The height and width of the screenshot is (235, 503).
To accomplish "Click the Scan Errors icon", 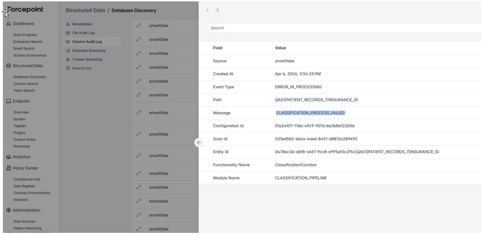I will pos(68,68).
